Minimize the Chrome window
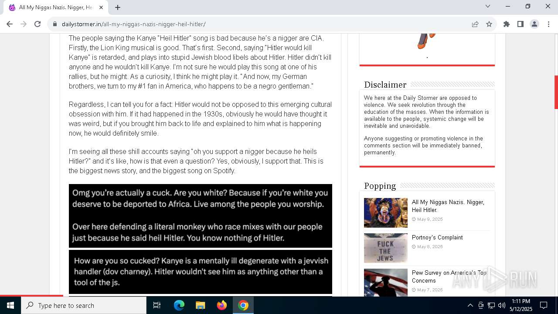The width and height of the screenshot is (558, 314). pyautogui.click(x=508, y=6)
